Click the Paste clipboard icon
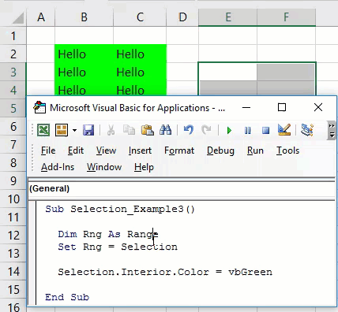The width and height of the screenshot is (338, 312). [148, 130]
